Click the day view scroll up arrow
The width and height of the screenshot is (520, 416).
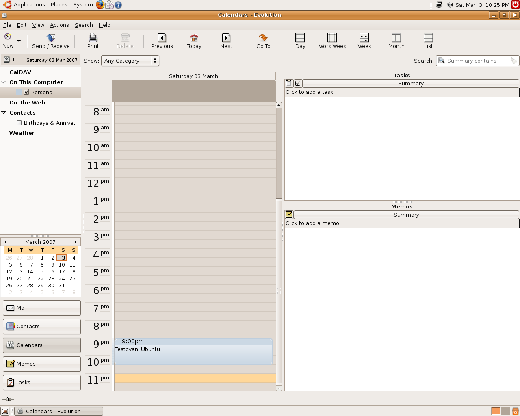click(279, 105)
